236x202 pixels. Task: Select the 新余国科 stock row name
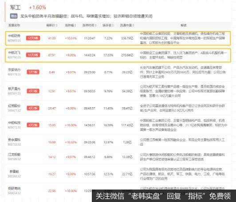click(14, 140)
